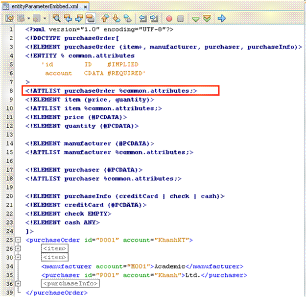Jump to the last edit location

[9, 19]
